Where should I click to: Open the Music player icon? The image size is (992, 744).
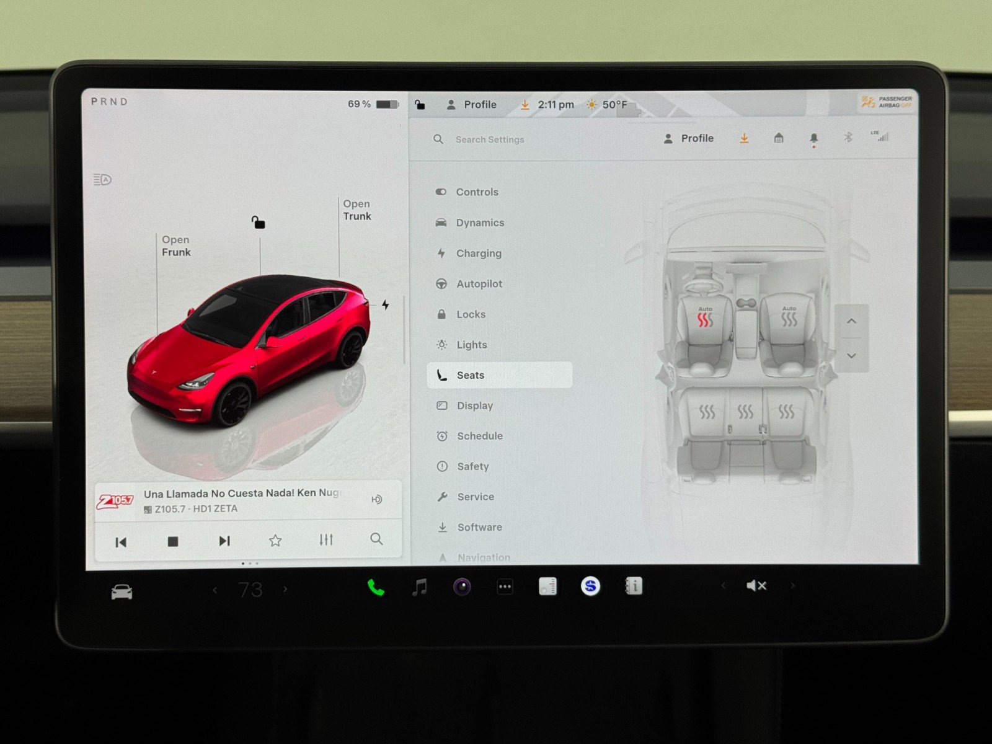coord(419,587)
